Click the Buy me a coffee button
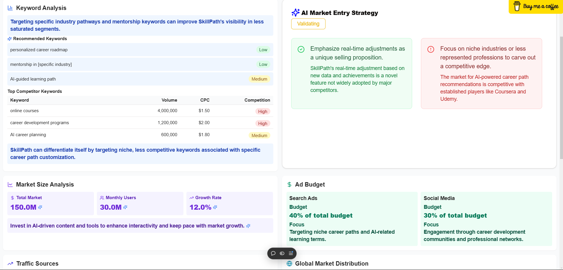 tap(536, 6)
